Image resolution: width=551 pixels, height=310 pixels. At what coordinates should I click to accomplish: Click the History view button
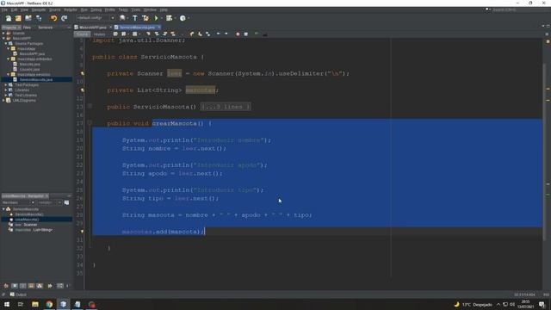click(100, 34)
